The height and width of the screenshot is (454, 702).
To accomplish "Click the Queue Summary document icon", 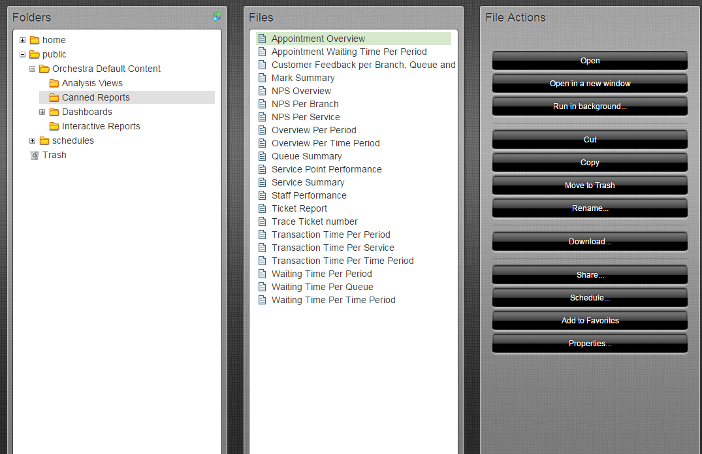I will pyautogui.click(x=263, y=156).
